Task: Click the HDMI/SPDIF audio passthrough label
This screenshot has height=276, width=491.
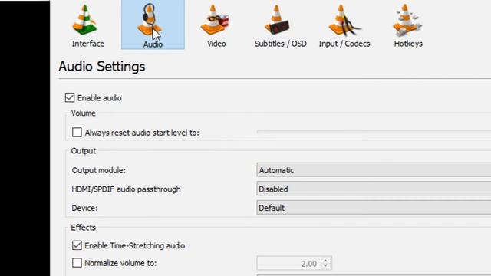Action: (x=126, y=189)
